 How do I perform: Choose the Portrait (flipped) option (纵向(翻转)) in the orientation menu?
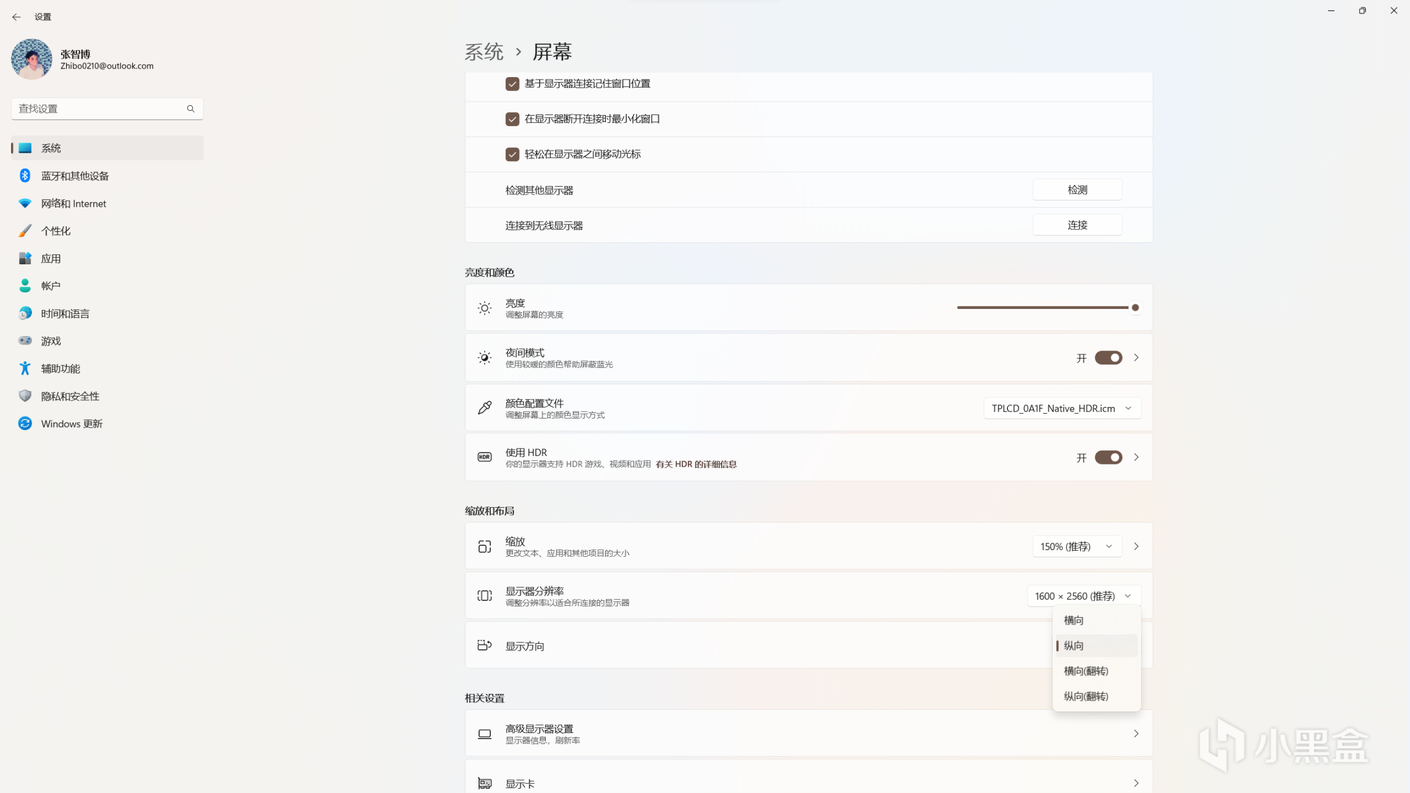[x=1086, y=696]
